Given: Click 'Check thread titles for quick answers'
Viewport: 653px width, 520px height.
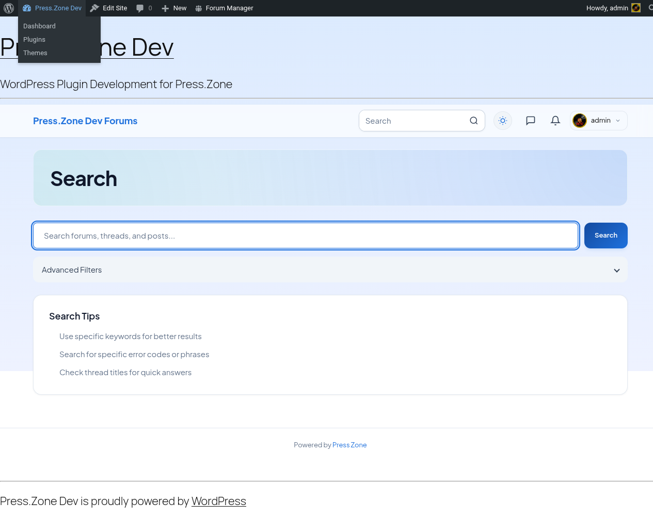Looking at the screenshot, I should point(125,373).
